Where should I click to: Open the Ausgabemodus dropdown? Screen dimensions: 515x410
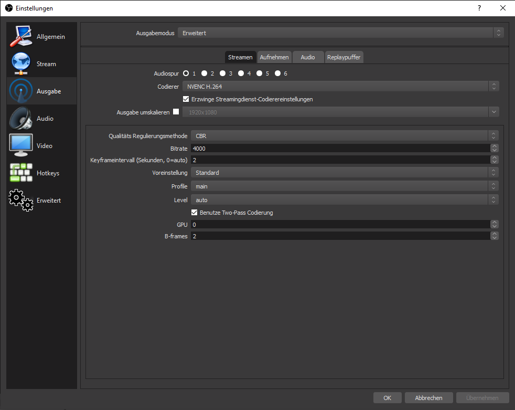(340, 33)
